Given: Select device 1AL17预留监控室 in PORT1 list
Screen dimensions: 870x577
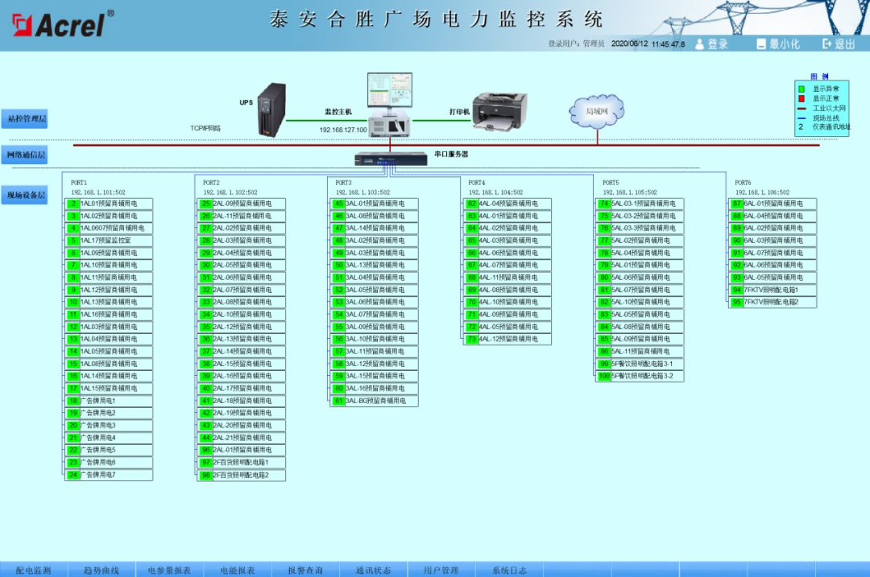Looking at the screenshot, I should point(109,239).
